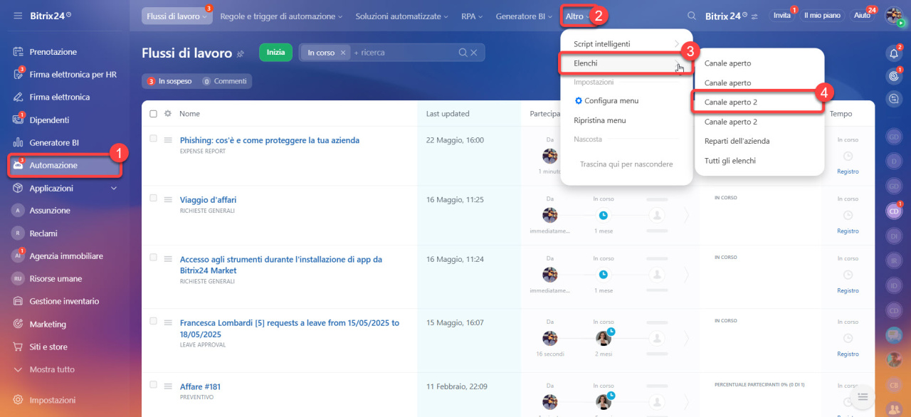Click the Invita button
The image size is (911, 417).
[x=781, y=16]
